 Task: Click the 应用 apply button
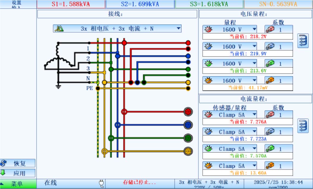pos(18,173)
